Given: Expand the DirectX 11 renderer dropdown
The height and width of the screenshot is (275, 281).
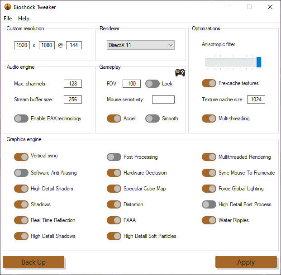Looking at the screenshot, I should [140, 45].
